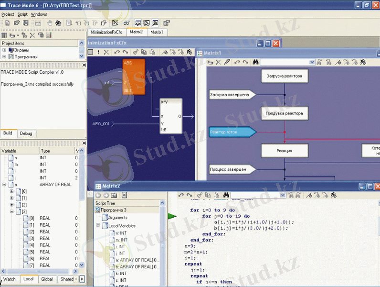Viewport: 380px width, 287px height.
Task: Click the glasses view icon in main toolbar
Action: coord(127,22)
